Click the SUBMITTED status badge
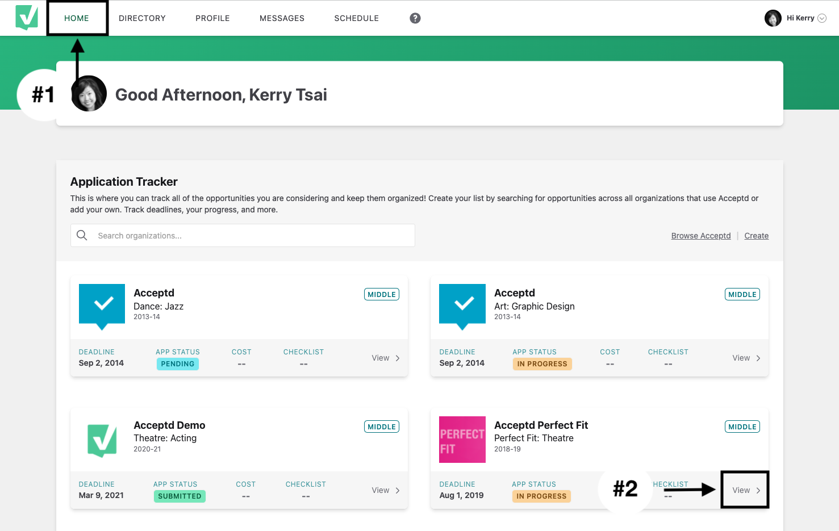 [x=180, y=496]
